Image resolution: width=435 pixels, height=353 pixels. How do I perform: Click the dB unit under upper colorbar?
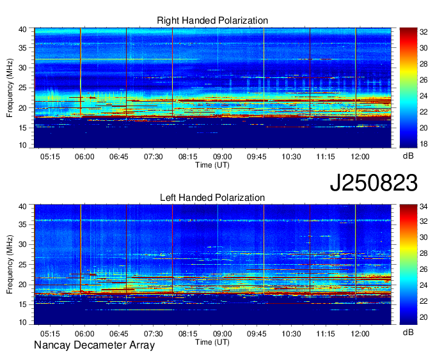(x=408, y=155)
